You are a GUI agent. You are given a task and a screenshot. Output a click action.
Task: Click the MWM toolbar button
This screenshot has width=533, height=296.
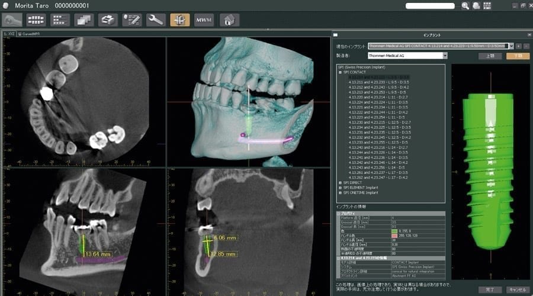204,20
